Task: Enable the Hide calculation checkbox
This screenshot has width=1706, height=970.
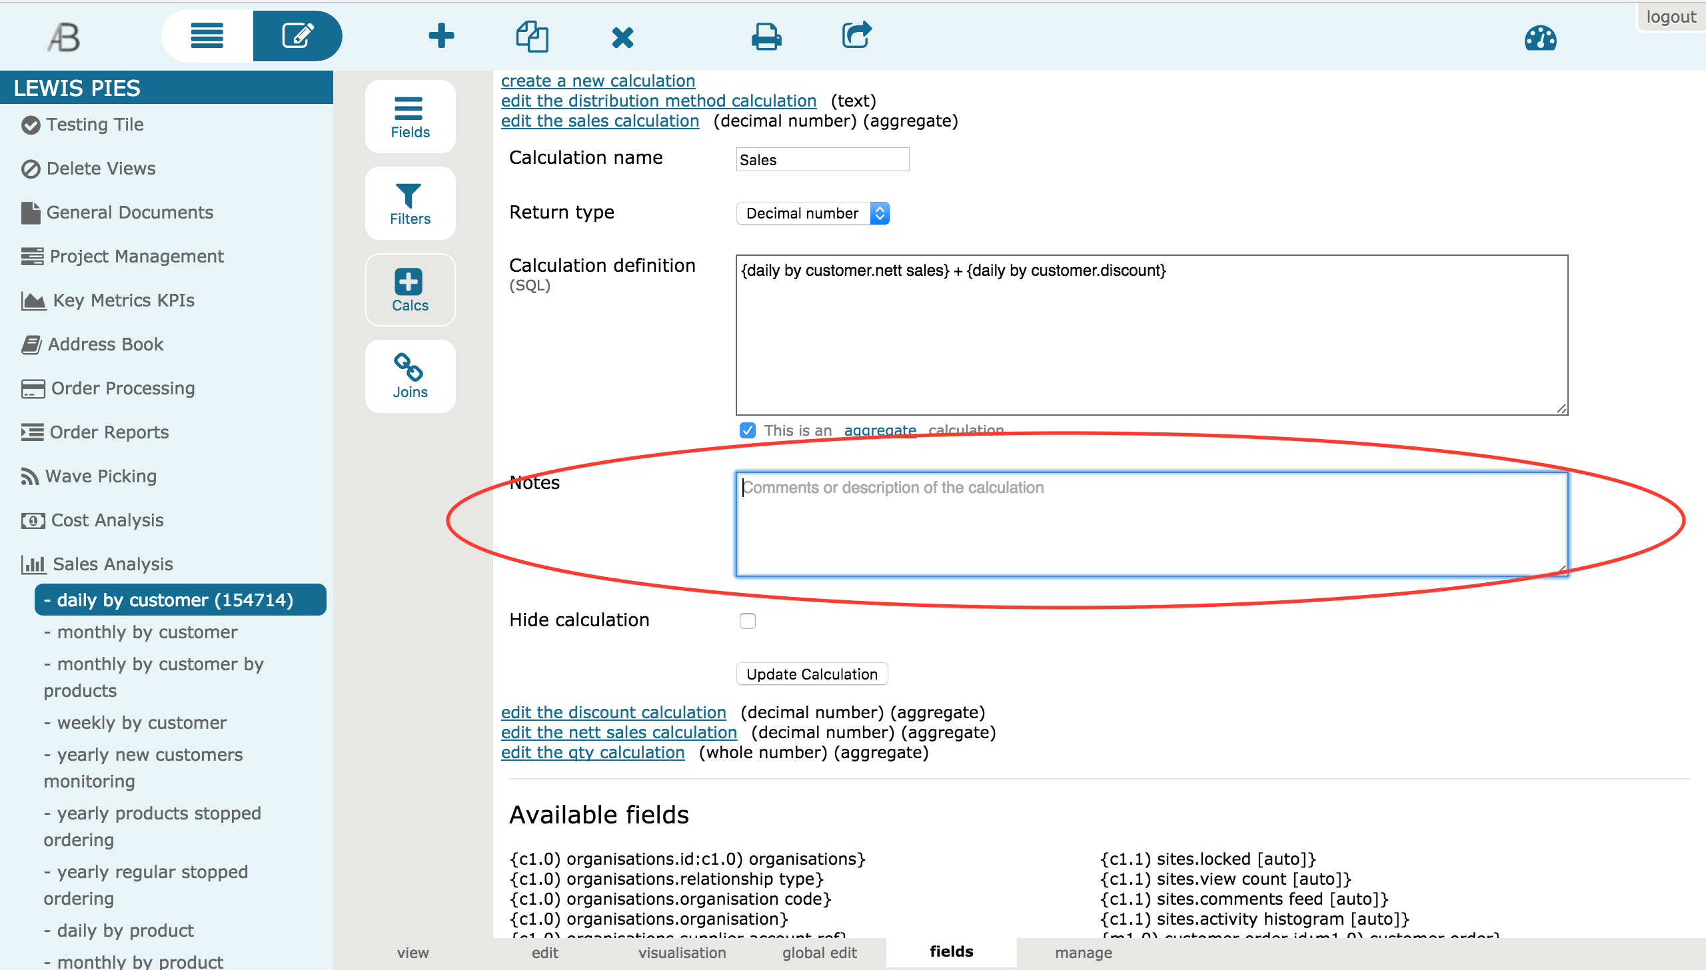Action: 748,621
